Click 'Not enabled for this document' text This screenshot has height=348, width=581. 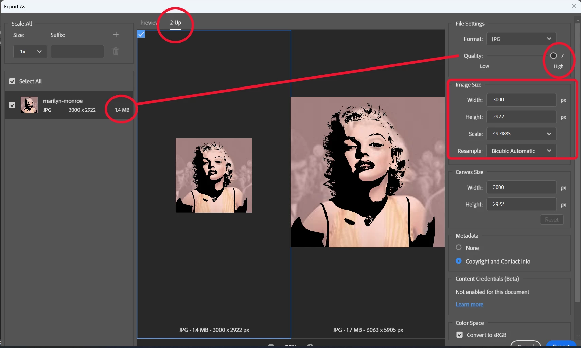(x=492, y=292)
